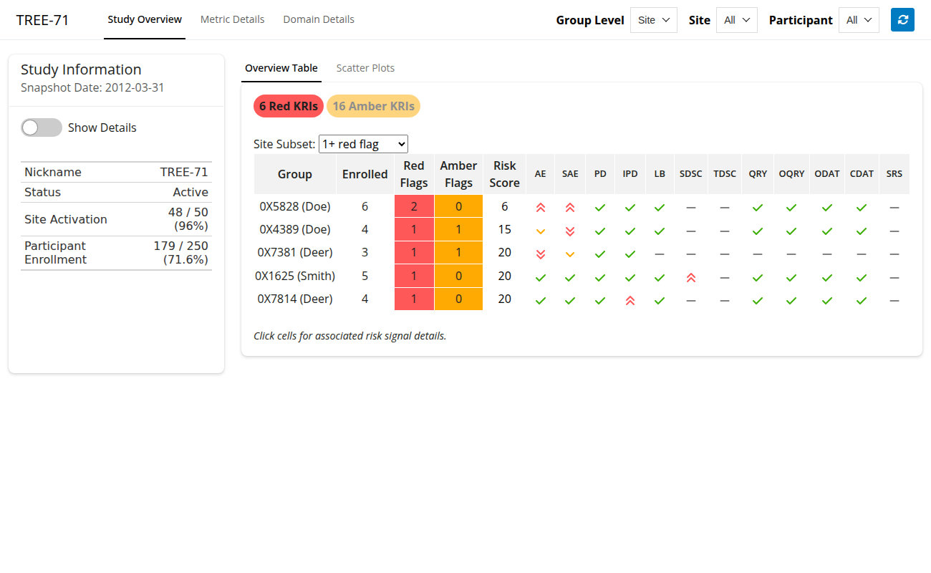Click the 16 Amber KRIs badge

coord(373,106)
